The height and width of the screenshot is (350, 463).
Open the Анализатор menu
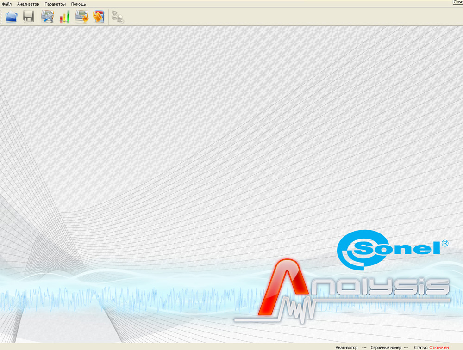coord(28,4)
